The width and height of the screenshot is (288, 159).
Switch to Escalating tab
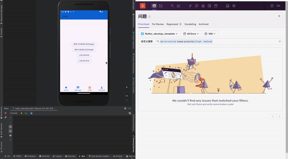click(190, 24)
